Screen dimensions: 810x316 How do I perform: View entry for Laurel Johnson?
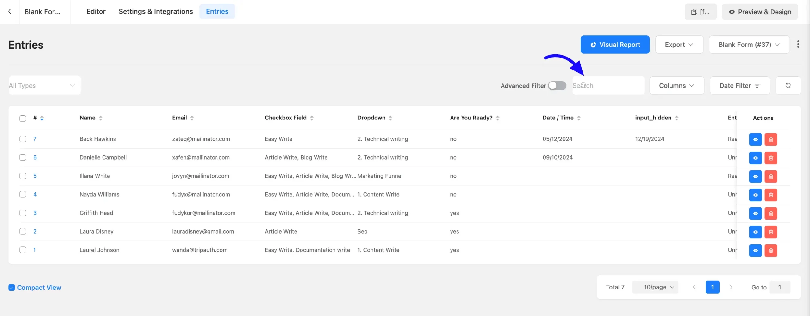click(755, 251)
